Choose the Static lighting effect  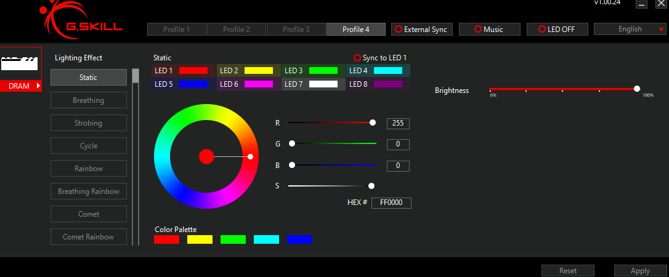click(88, 78)
